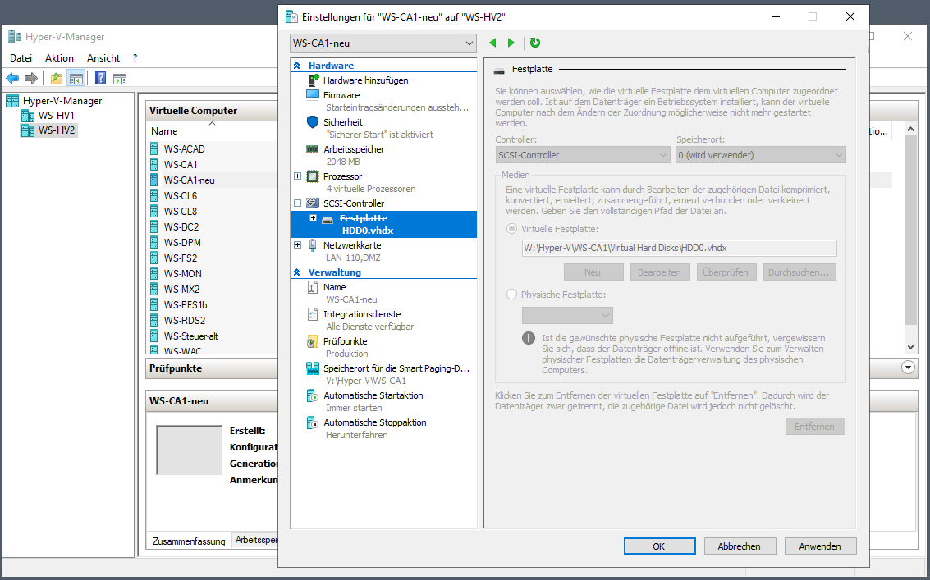Click the Bearbeiten button
The image size is (930, 580).
tap(660, 272)
